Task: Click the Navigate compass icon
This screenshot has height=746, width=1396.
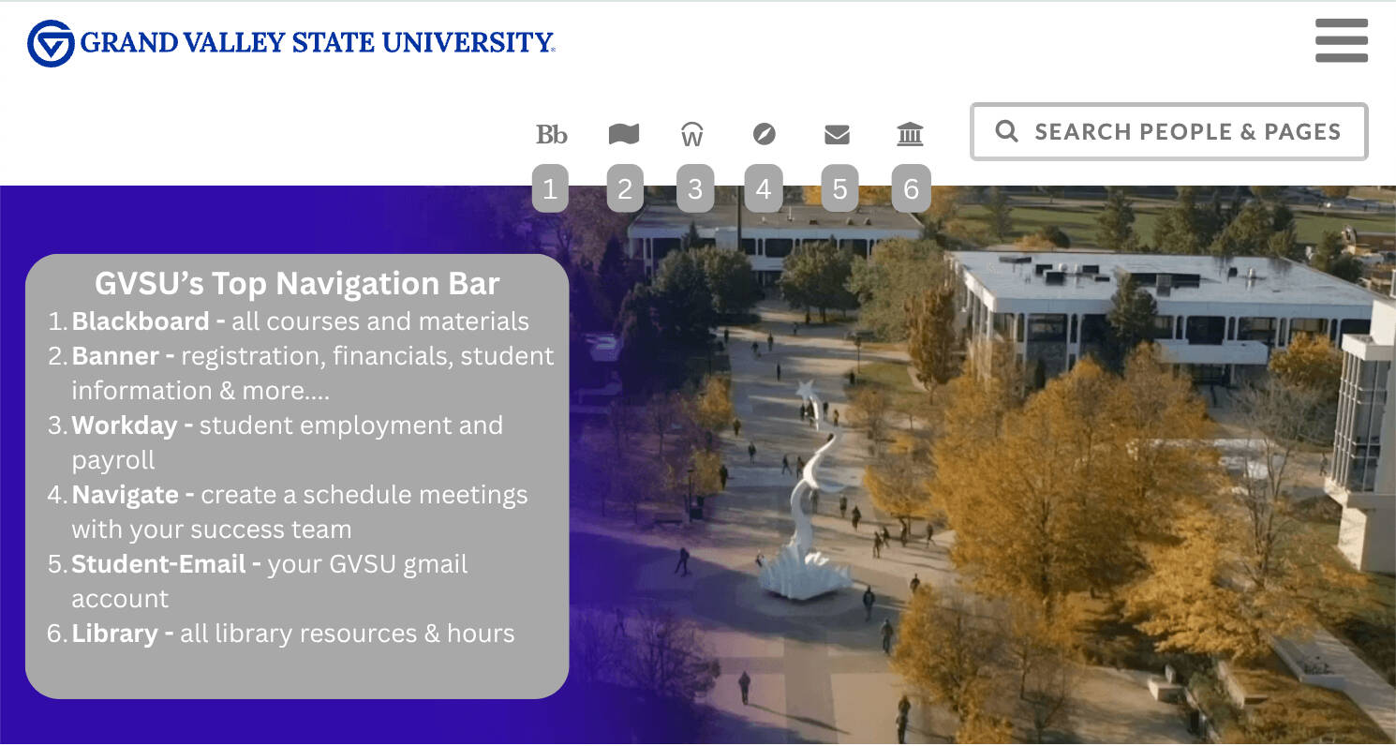Action: (765, 134)
